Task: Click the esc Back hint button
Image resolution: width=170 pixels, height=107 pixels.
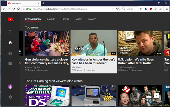Action: pos(149,98)
